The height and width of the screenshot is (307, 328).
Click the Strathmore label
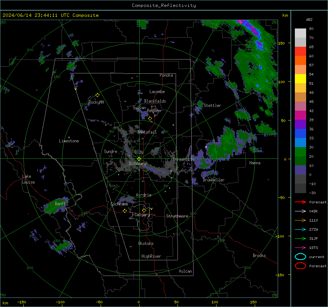177,216
